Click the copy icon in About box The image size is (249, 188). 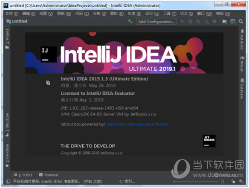[x=48, y=83]
